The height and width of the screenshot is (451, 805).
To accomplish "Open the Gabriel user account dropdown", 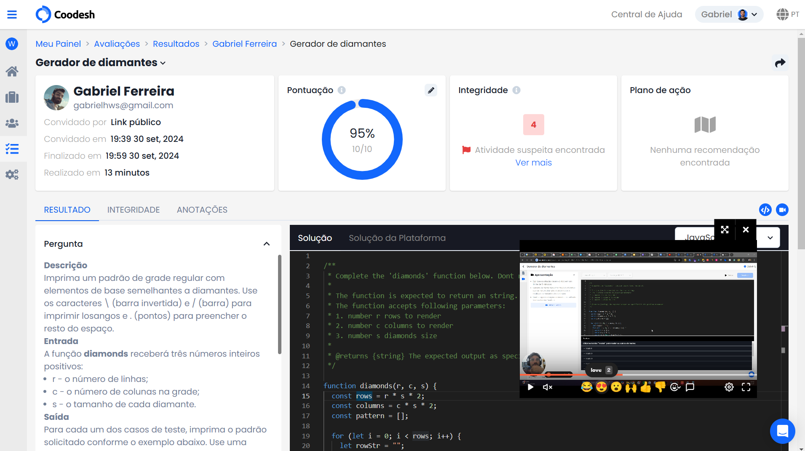I will 729,14.
